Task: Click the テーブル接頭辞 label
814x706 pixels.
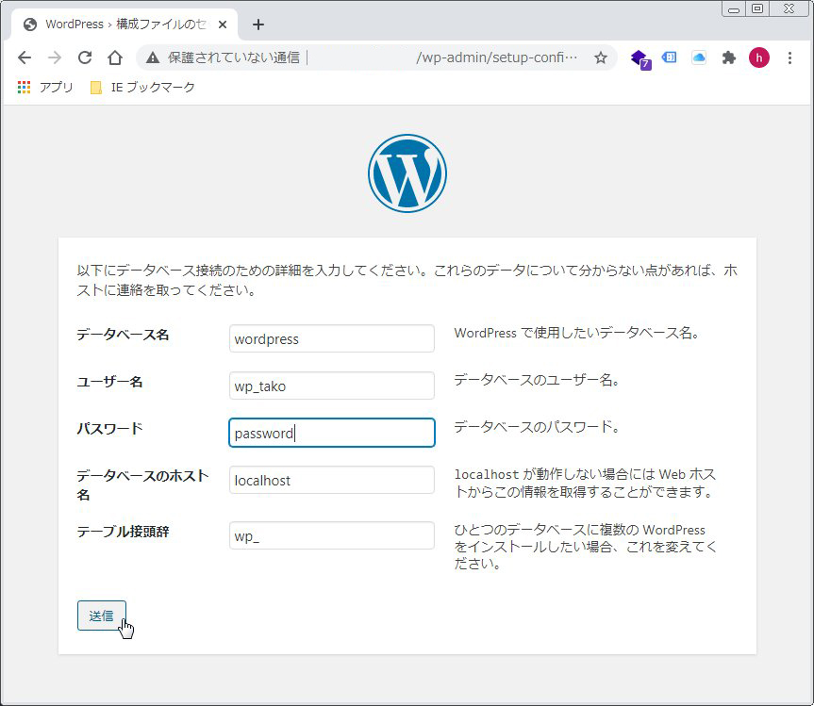Action: [123, 532]
